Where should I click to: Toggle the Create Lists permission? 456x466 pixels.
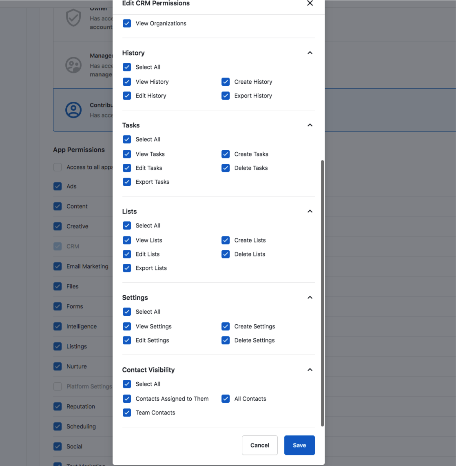(x=226, y=240)
